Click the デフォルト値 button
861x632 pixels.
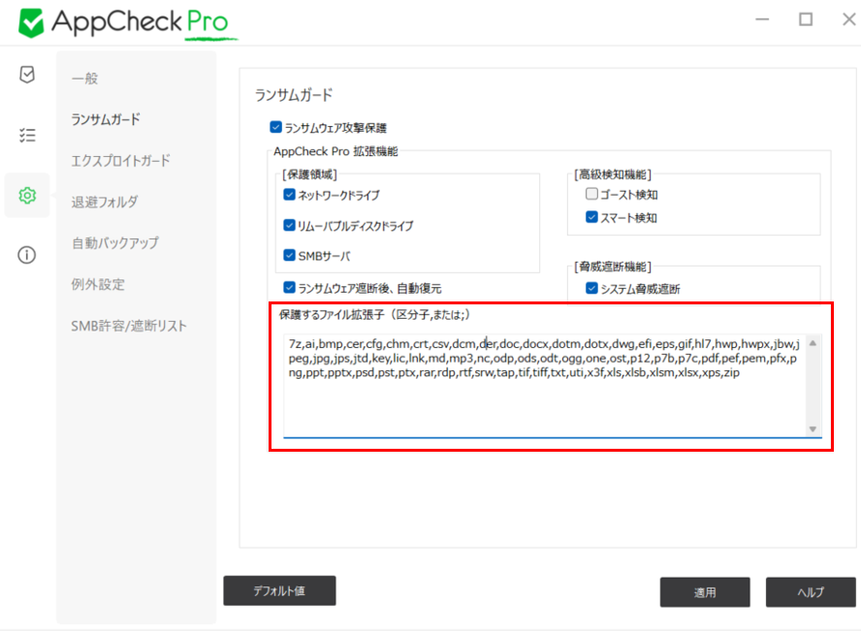pyautogui.click(x=279, y=590)
